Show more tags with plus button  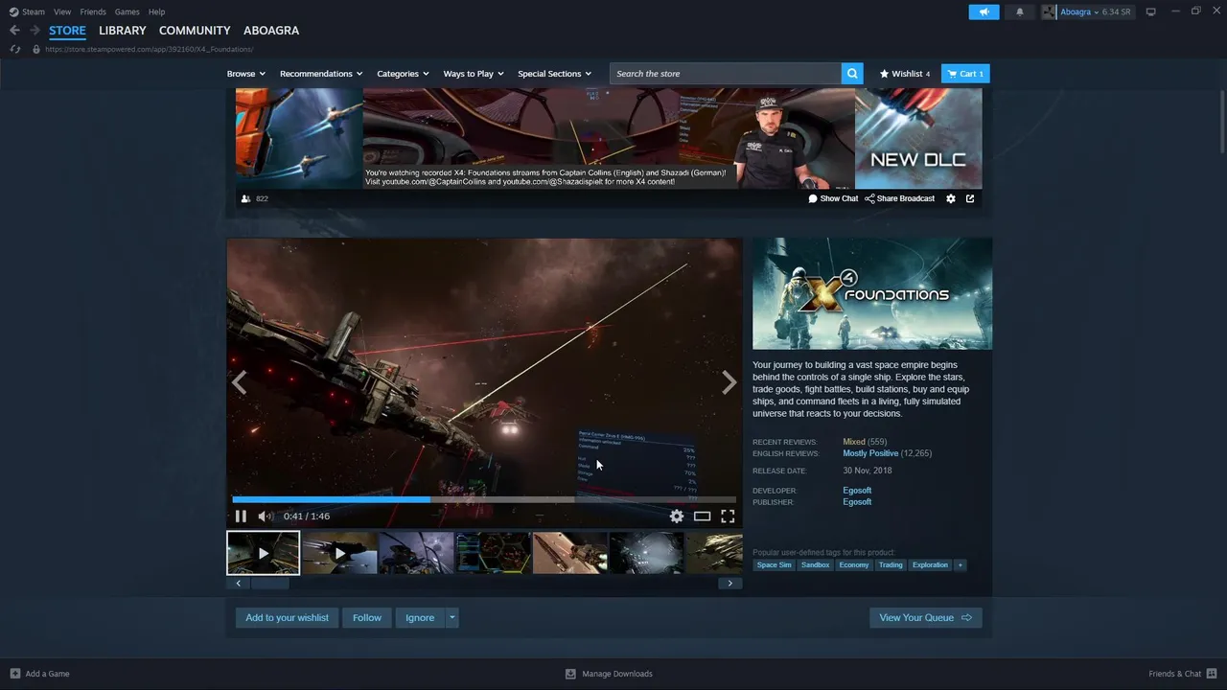[960, 564]
